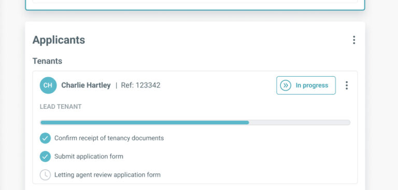Viewport: 398px width, 190px height.
Task: Open the Applicants section three-dot menu
Action: pos(354,40)
